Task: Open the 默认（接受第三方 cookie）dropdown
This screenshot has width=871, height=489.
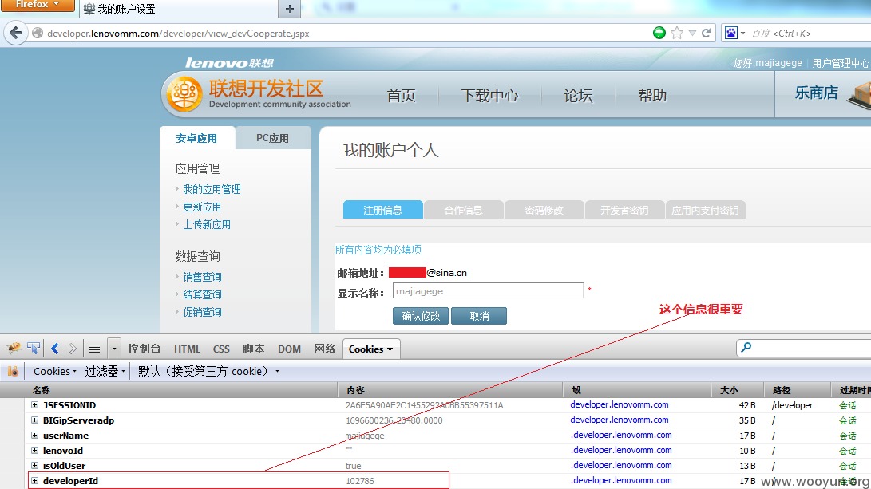Action: pyautogui.click(x=208, y=371)
